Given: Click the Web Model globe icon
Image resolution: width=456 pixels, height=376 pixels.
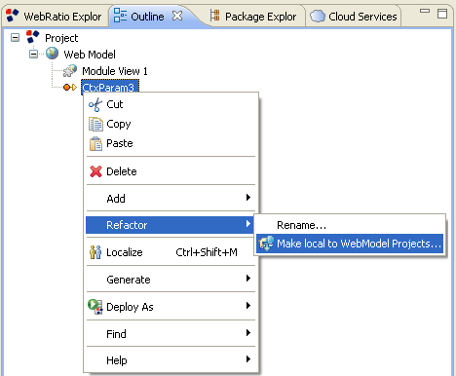Looking at the screenshot, I should [52, 54].
